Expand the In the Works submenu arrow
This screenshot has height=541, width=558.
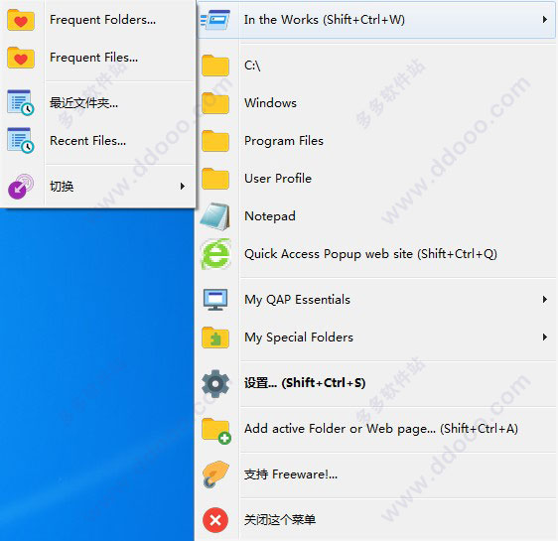pyautogui.click(x=545, y=20)
